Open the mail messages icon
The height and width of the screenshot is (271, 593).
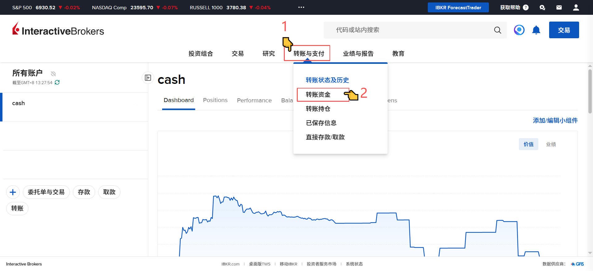tap(559, 7)
